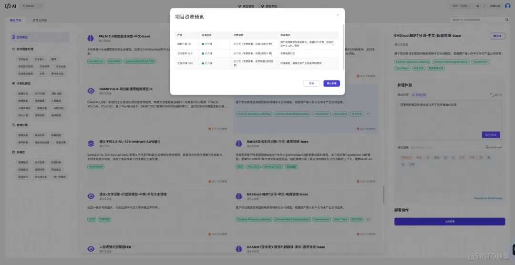Select the 图文检索 filter tag

tap(40, 162)
